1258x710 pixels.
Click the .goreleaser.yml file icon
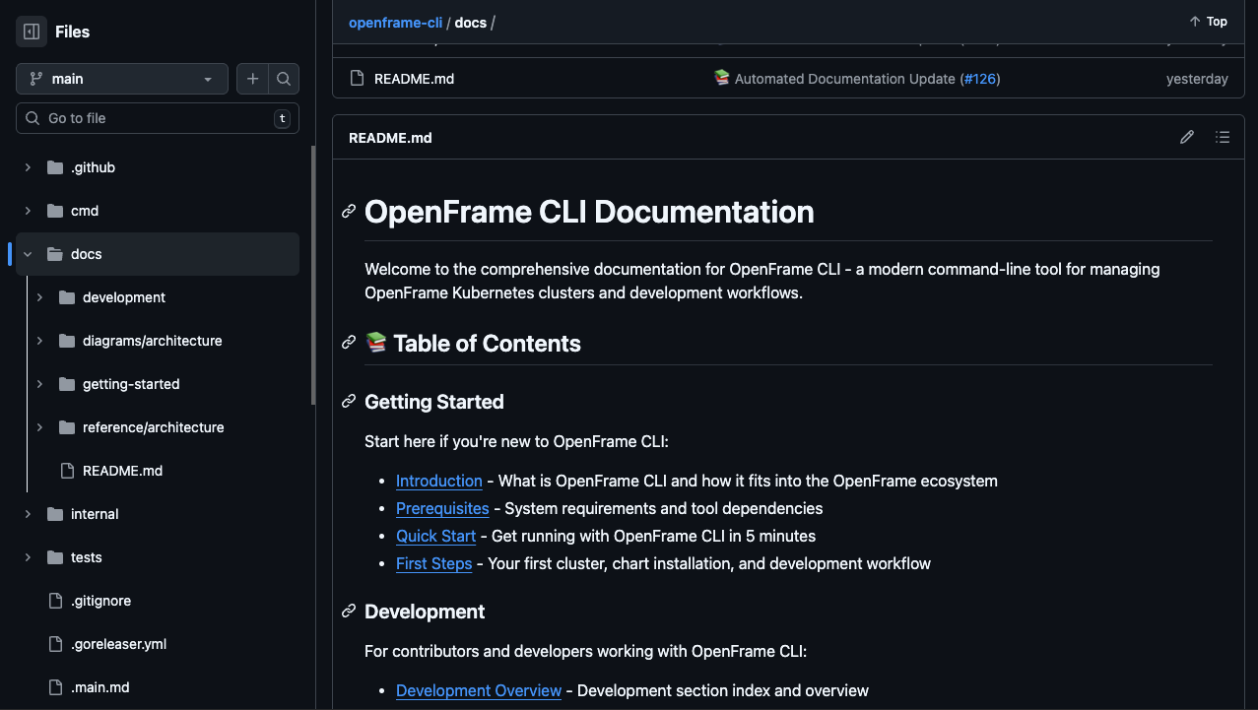(55, 644)
